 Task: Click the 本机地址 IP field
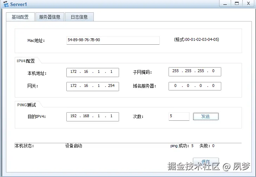pos(93,72)
